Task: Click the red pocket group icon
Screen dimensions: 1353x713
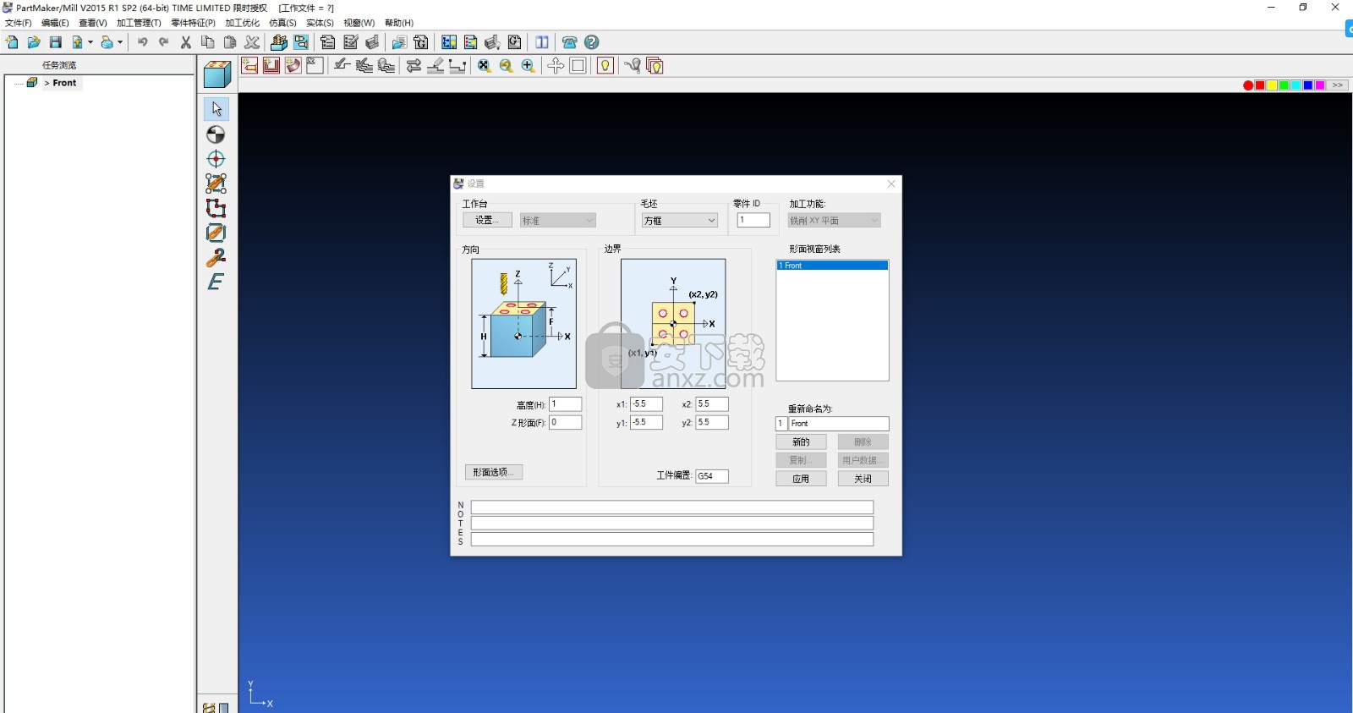Action: [271, 66]
